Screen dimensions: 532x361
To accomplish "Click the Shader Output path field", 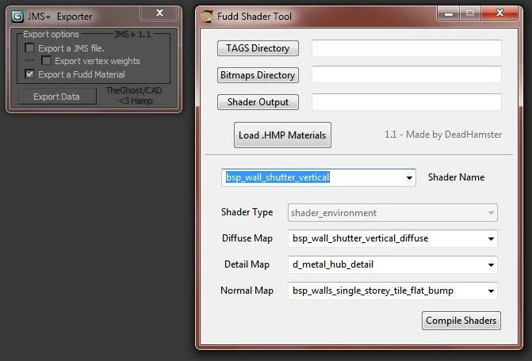I will 407,102.
